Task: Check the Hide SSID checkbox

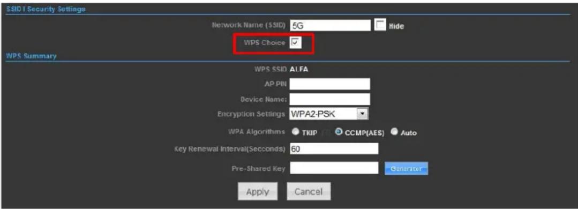Action: point(380,25)
